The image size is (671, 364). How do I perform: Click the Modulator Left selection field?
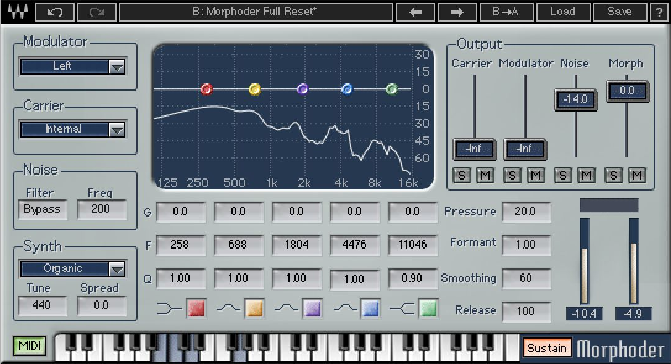coord(65,66)
